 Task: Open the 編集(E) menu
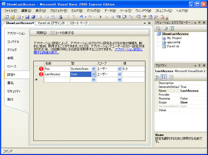coord(26,11)
